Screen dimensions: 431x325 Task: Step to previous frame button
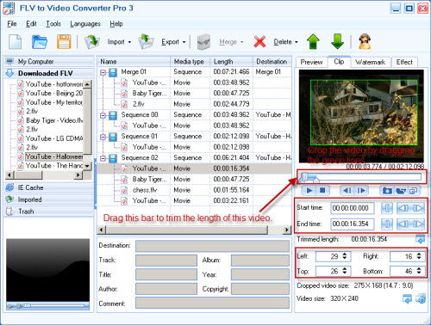(x=347, y=191)
